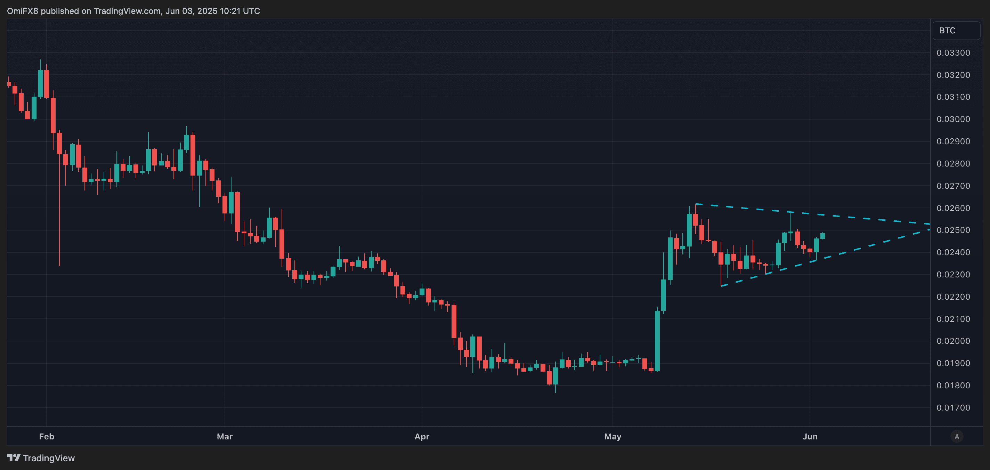Viewport: 990px width, 470px height.
Task: Click the latest green candle in June
Action: [822, 236]
